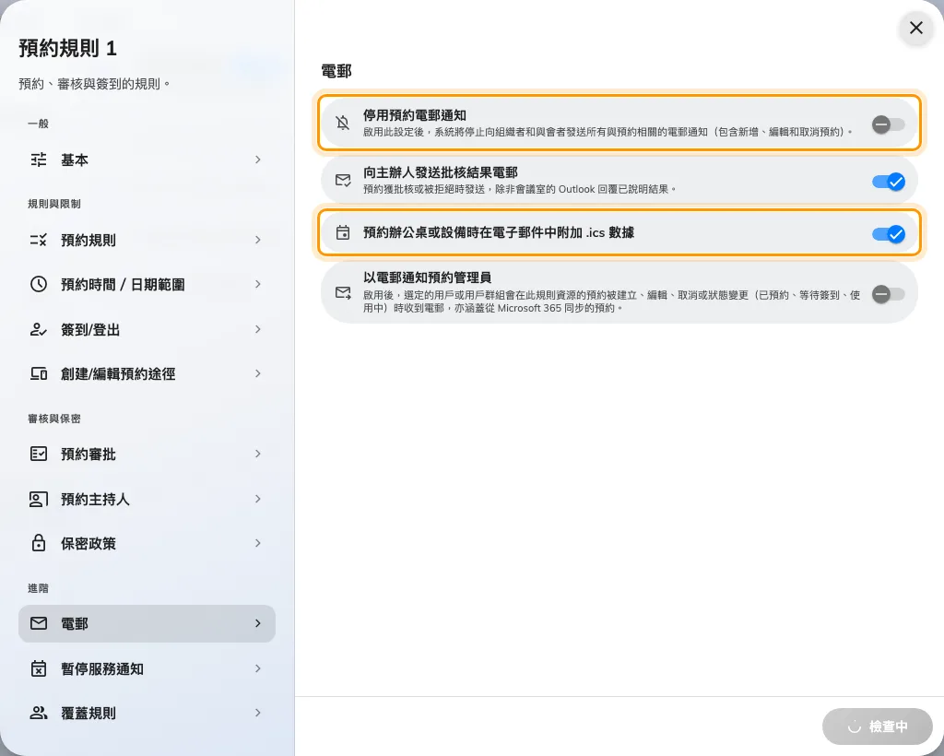944x756 pixels.
Task: Click the 停用預約電郵通知 title text
Action: click(x=415, y=115)
